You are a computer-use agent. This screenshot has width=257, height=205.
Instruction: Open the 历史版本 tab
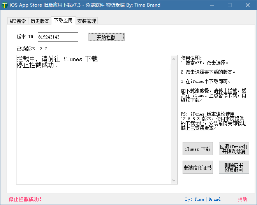(40, 21)
